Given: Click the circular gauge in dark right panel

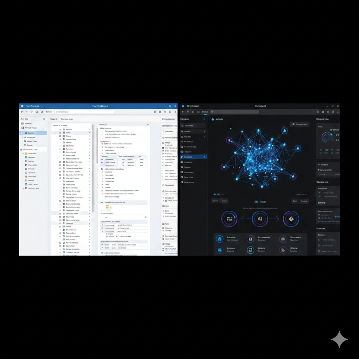Looking at the screenshot, I should [x=328, y=137].
